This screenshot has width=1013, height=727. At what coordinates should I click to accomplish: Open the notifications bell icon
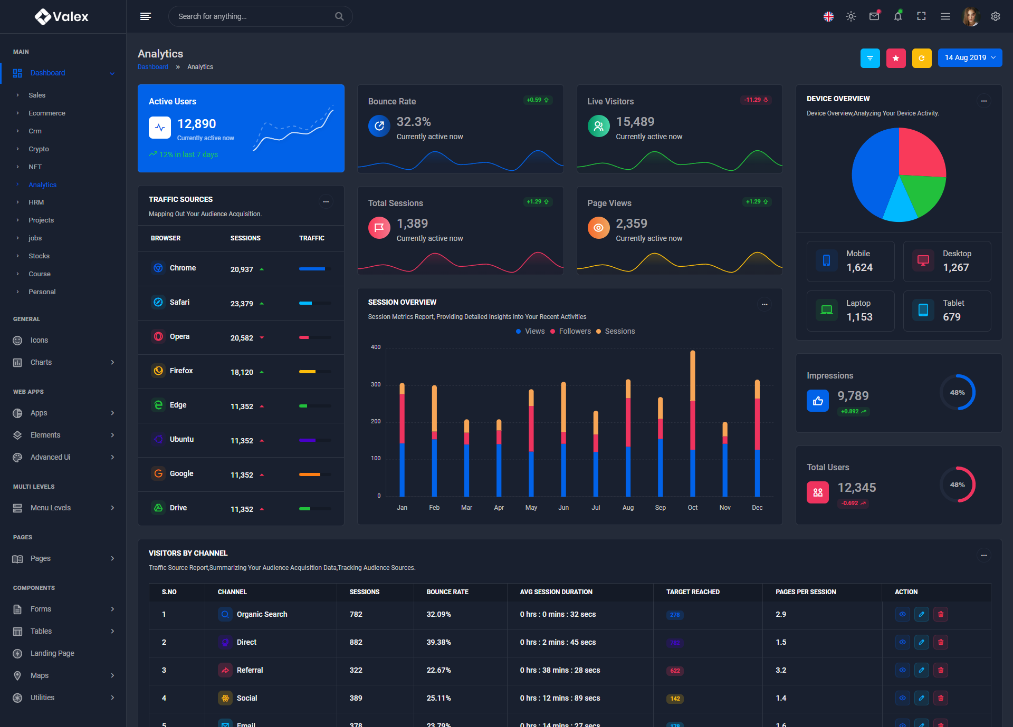point(897,16)
